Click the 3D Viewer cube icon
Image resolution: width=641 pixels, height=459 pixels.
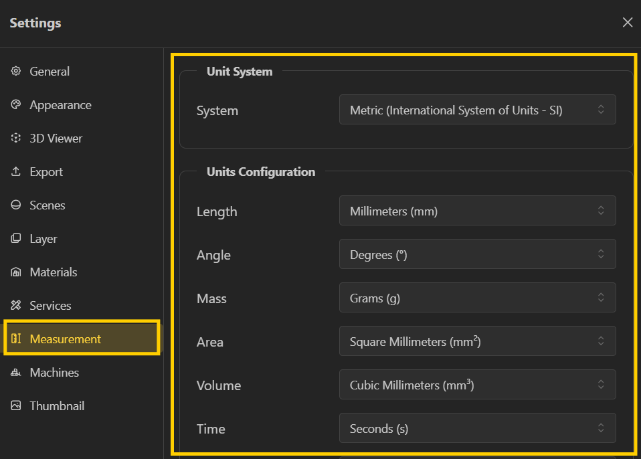pyautogui.click(x=16, y=139)
